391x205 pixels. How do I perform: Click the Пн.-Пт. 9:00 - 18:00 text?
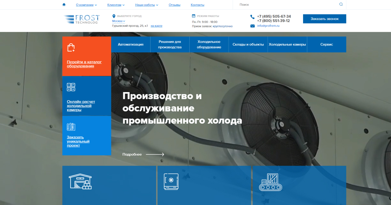205,22
